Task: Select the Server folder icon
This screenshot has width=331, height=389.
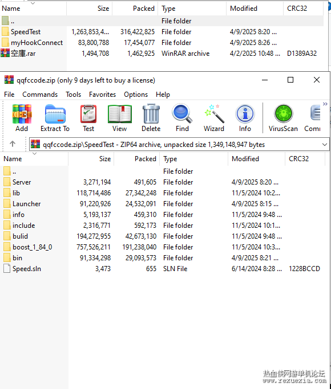Action: tap(7, 182)
